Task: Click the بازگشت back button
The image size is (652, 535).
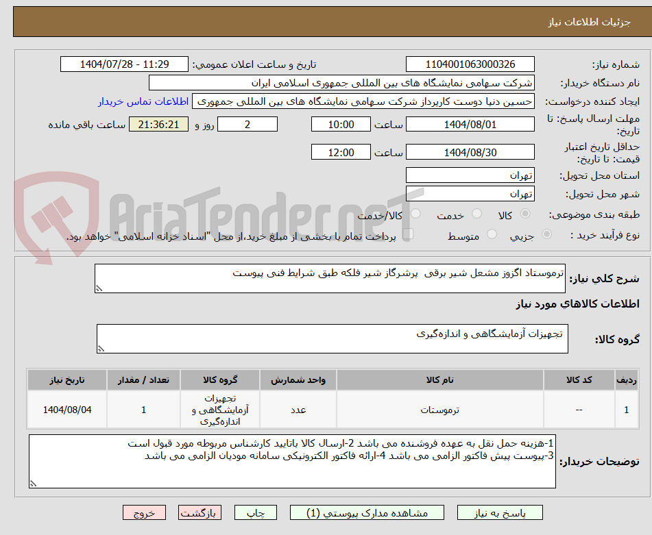Action: click(200, 512)
